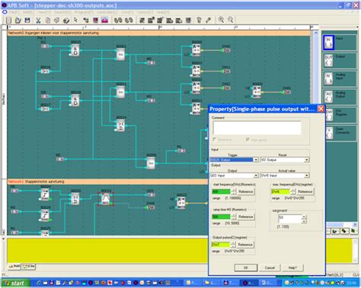
Task: Click Cancel in the Property dialog
Action: click(270, 267)
